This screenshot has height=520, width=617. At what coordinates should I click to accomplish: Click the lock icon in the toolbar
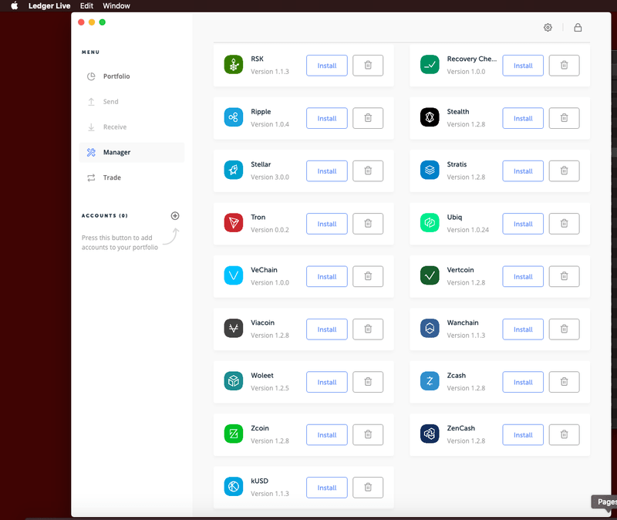578,27
